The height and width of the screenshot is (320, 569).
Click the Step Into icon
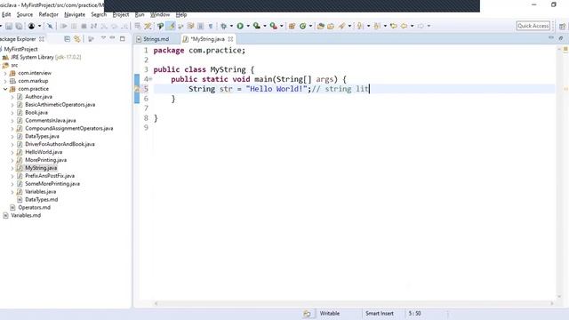pyautogui.click(x=104, y=26)
